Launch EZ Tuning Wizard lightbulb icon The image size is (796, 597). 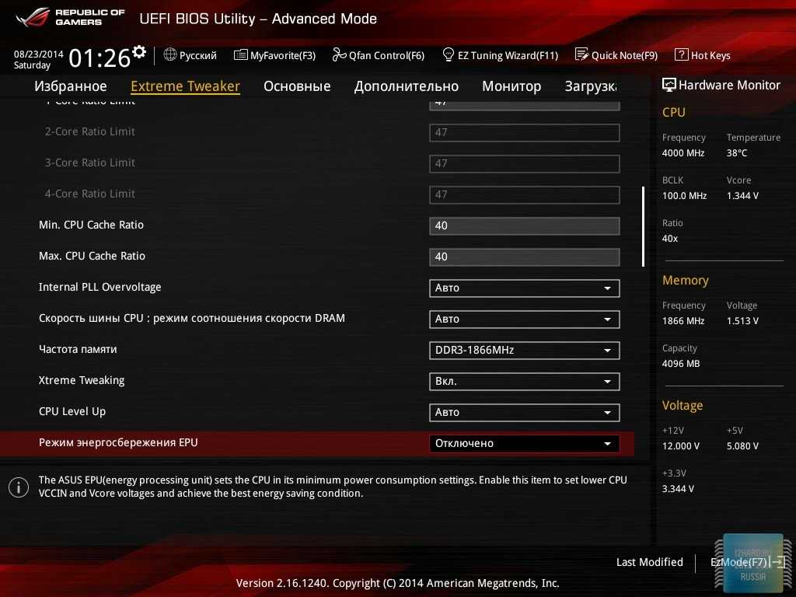point(449,55)
